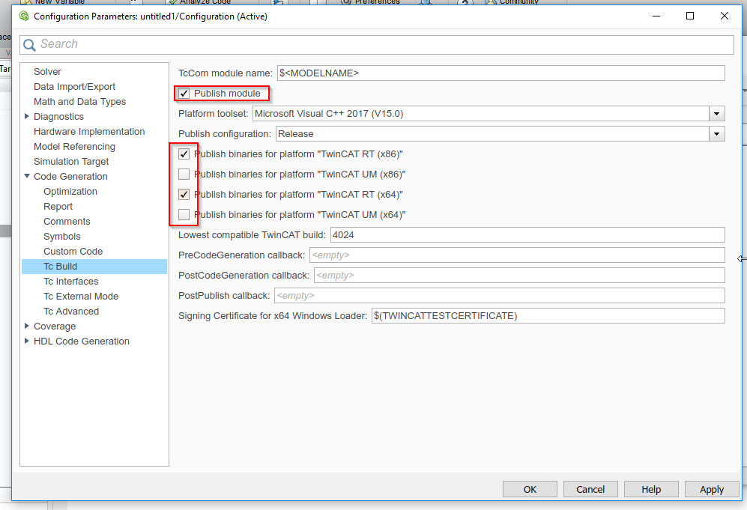Click the TcCom module name field
Viewport: 747px width, 510px height.
coord(501,73)
